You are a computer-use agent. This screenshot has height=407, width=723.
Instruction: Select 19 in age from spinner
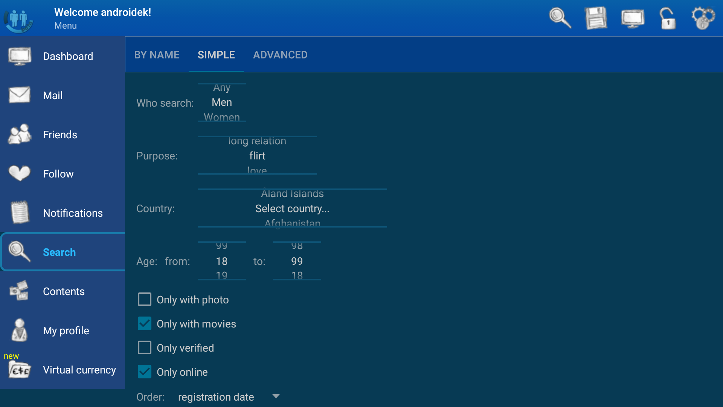[222, 275]
